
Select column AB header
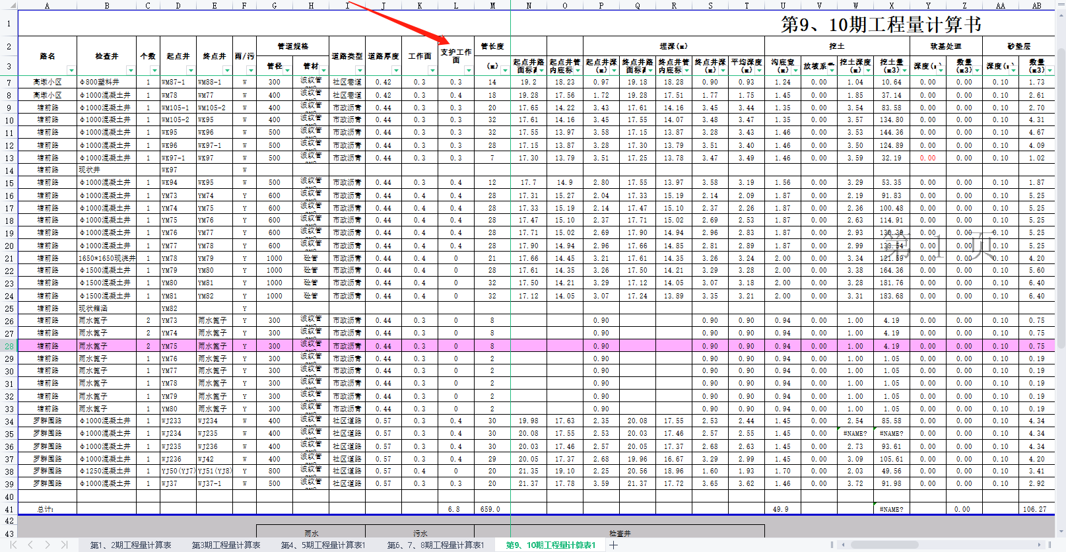pyautogui.click(x=1036, y=5)
